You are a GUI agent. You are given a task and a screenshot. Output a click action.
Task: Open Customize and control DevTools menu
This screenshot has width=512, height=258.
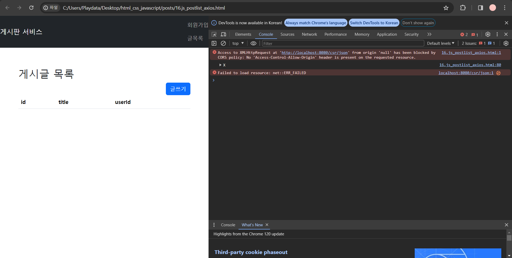pyautogui.click(x=497, y=34)
